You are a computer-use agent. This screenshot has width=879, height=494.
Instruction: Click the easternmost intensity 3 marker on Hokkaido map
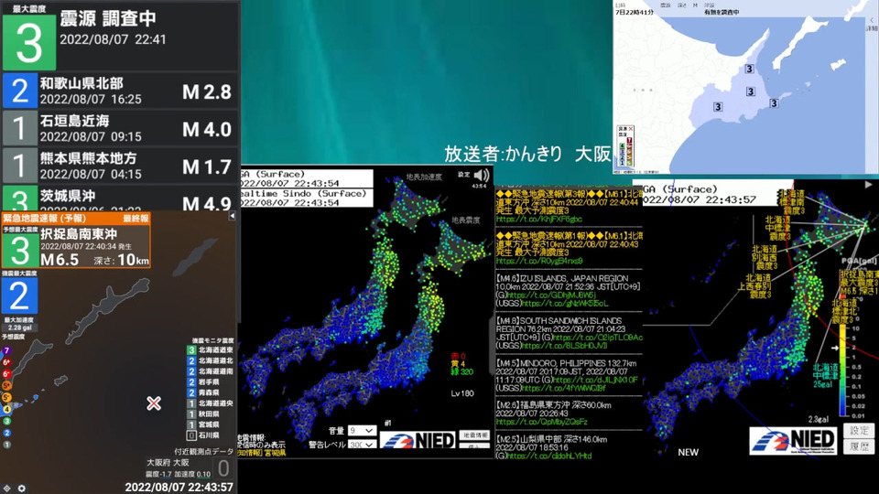pos(774,103)
